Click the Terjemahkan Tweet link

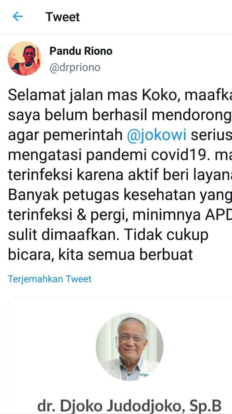click(x=49, y=279)
